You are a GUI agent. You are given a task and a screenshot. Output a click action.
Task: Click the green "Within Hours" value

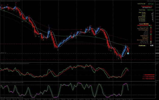click(x=150, y=10)
